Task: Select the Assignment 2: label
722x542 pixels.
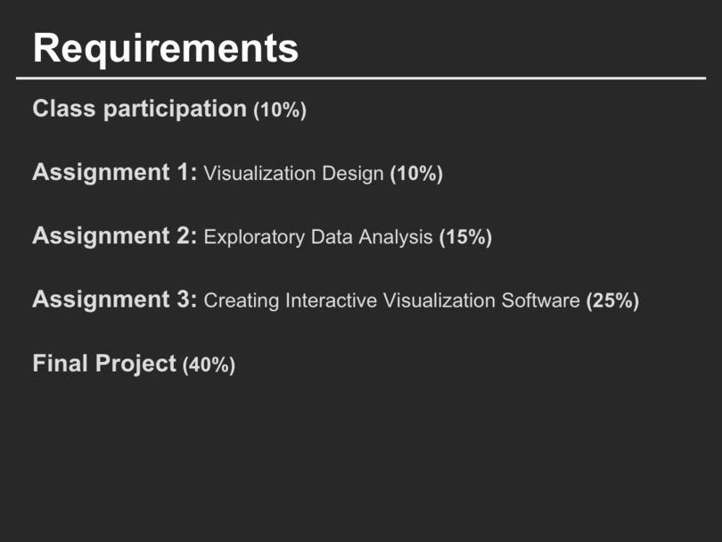Action: tap(114, 236)
